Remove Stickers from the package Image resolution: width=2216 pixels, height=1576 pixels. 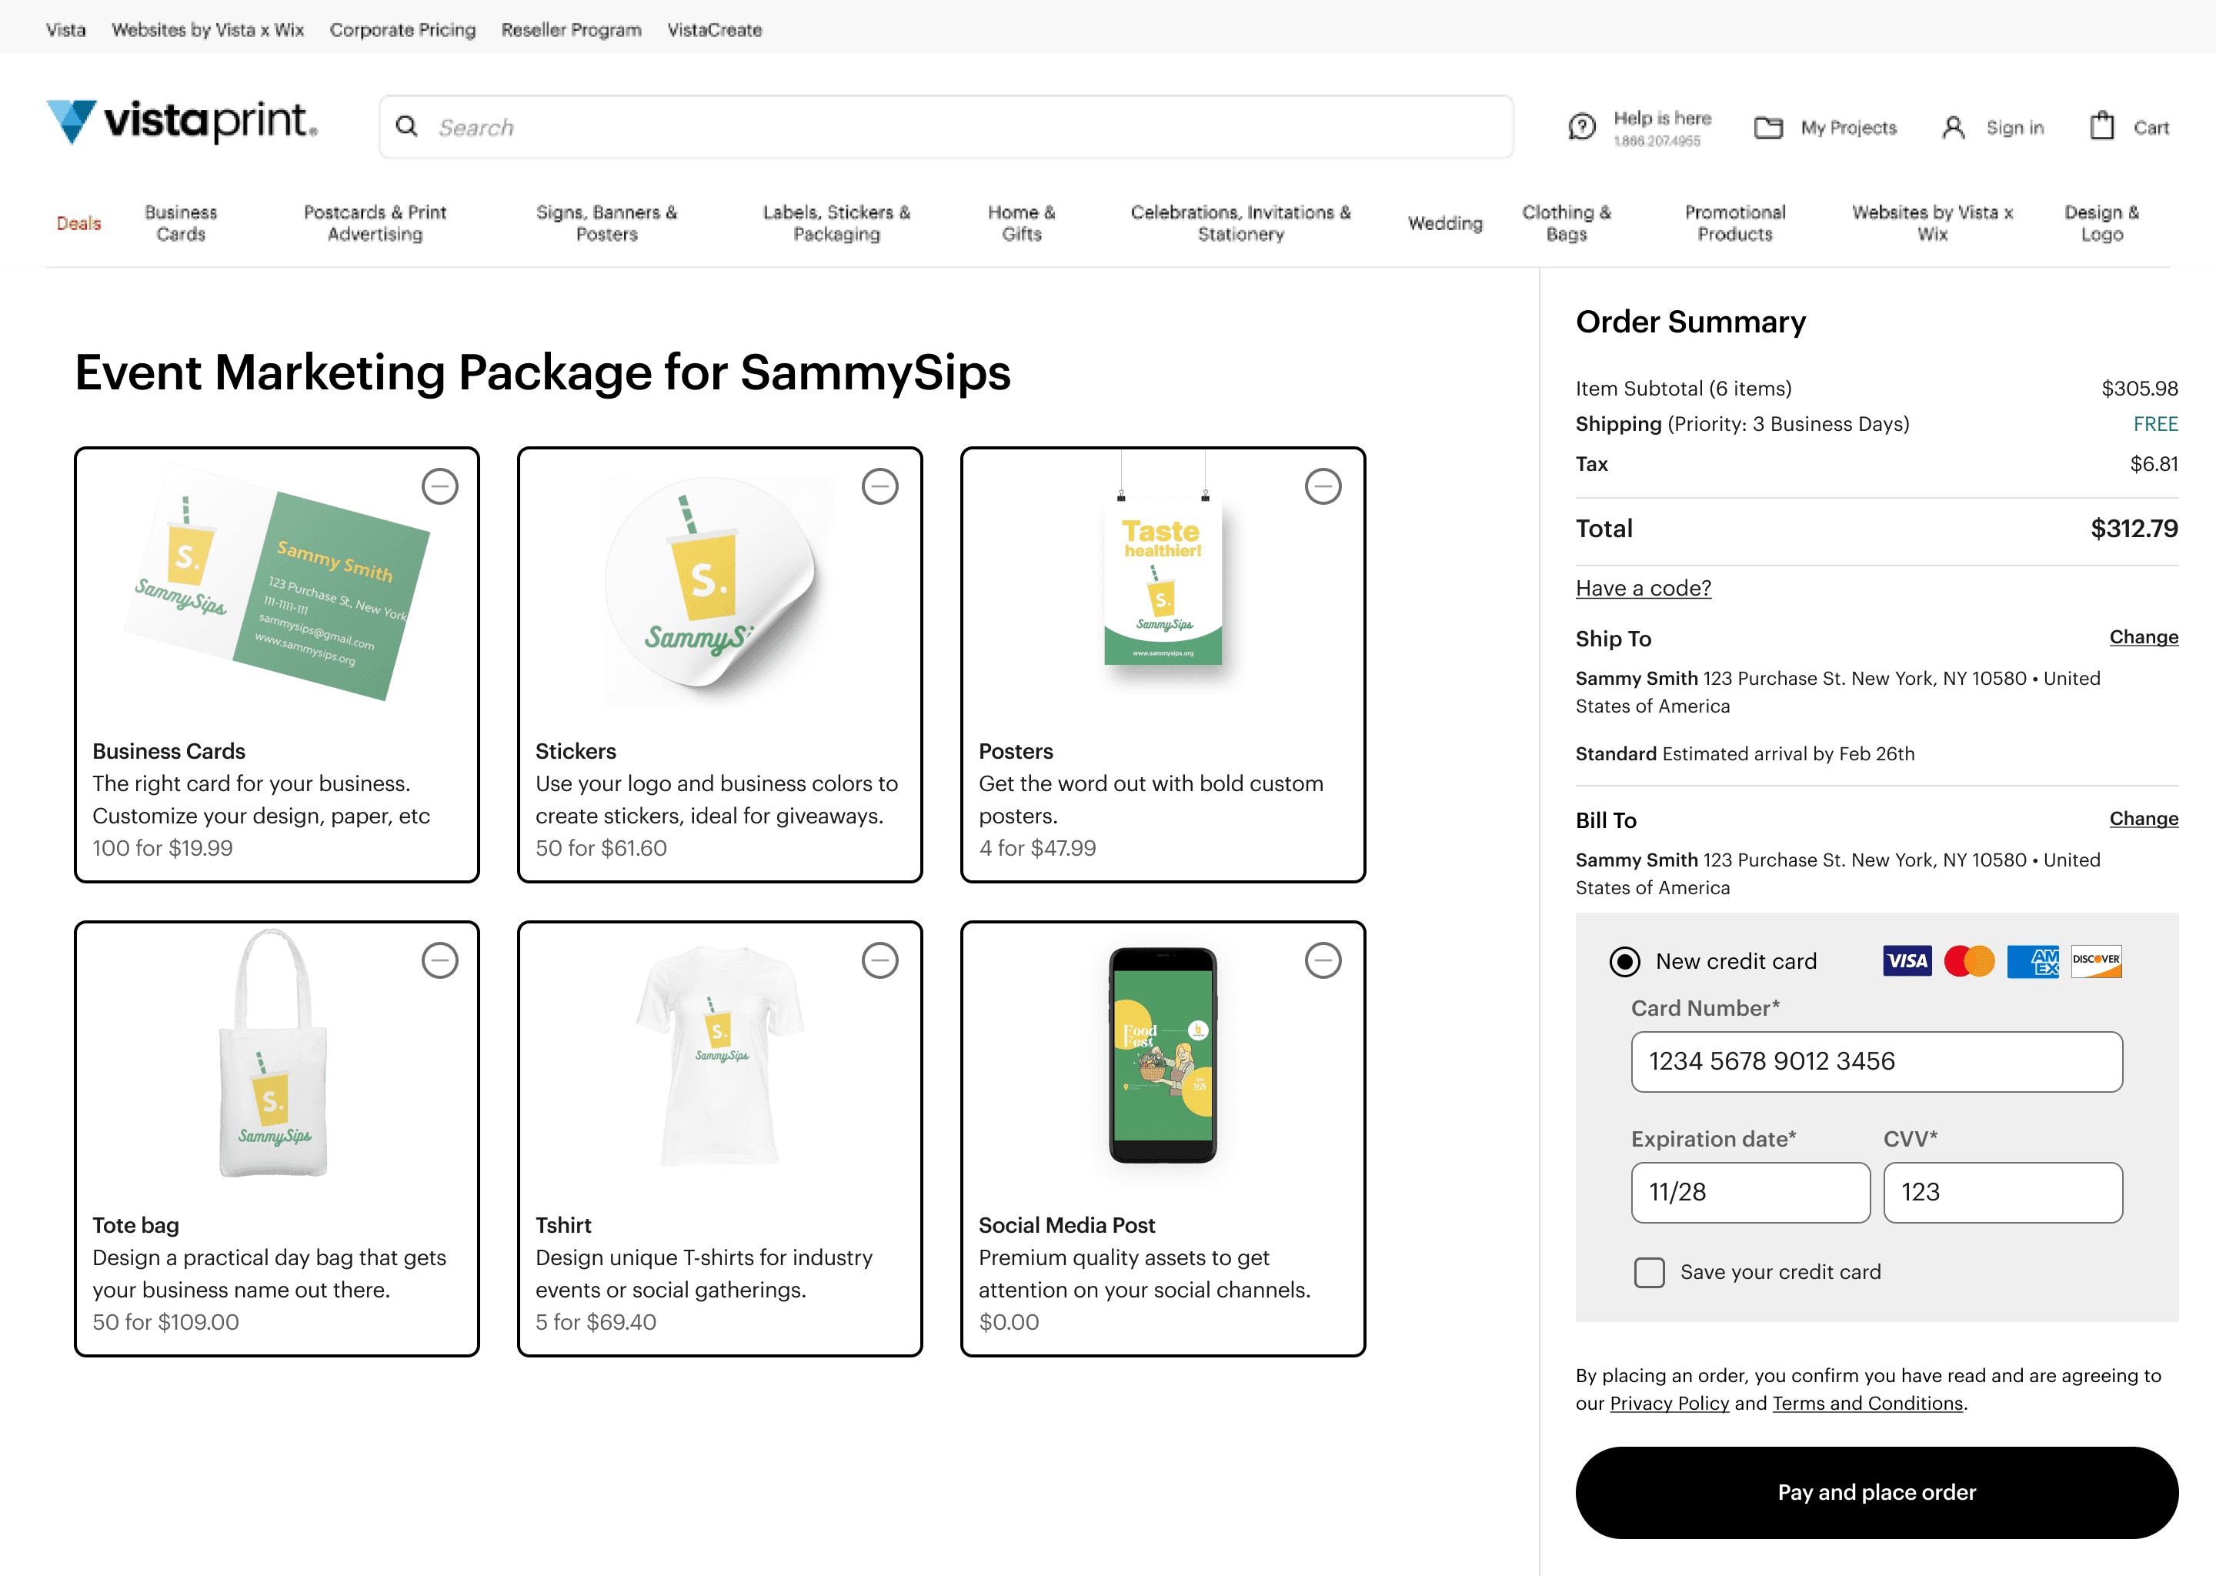pyautogui.click(x=882, y=486)
